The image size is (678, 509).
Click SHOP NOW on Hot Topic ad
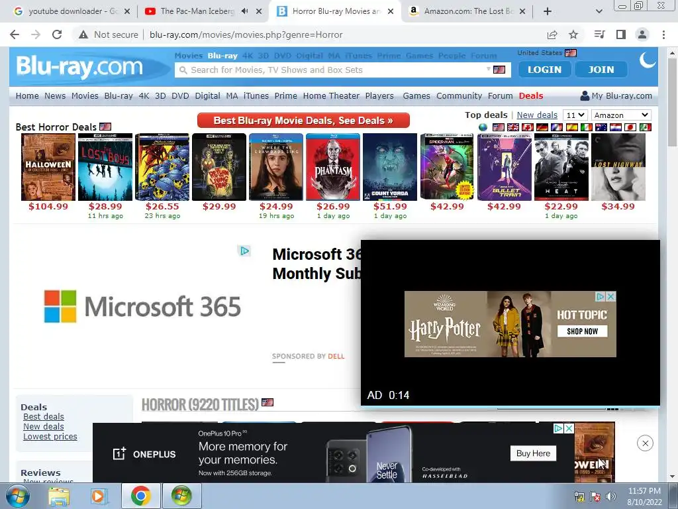pos(583,331)
